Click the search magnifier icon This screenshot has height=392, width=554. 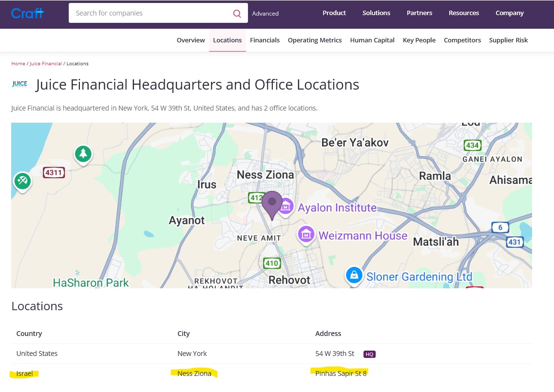point(237,13)
